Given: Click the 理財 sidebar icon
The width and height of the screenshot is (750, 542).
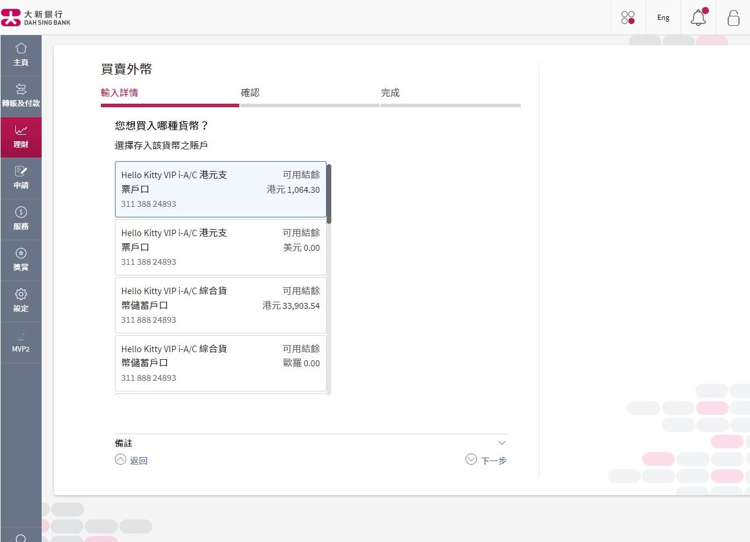Looking at the screenshot, I should click(21, 137).
